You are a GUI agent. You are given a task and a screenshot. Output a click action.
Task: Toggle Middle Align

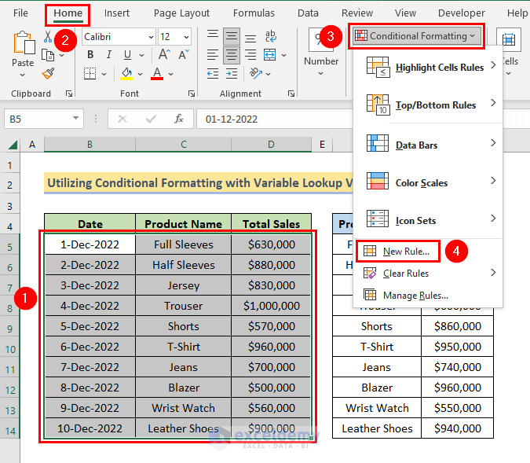coord(232,36)
